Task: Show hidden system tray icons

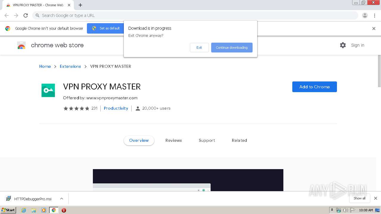Action: click(332, 210)
